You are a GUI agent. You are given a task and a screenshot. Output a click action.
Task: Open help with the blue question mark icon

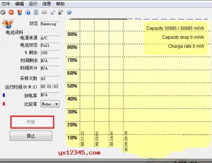click(x=69, y=13)
